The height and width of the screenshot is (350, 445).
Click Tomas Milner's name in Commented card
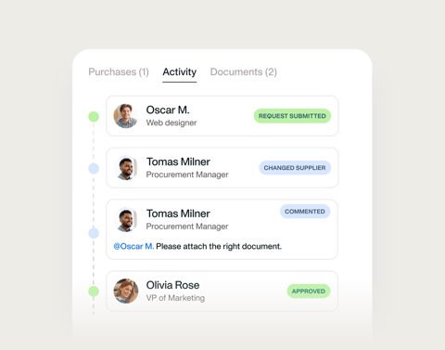[x=178, y=214]
